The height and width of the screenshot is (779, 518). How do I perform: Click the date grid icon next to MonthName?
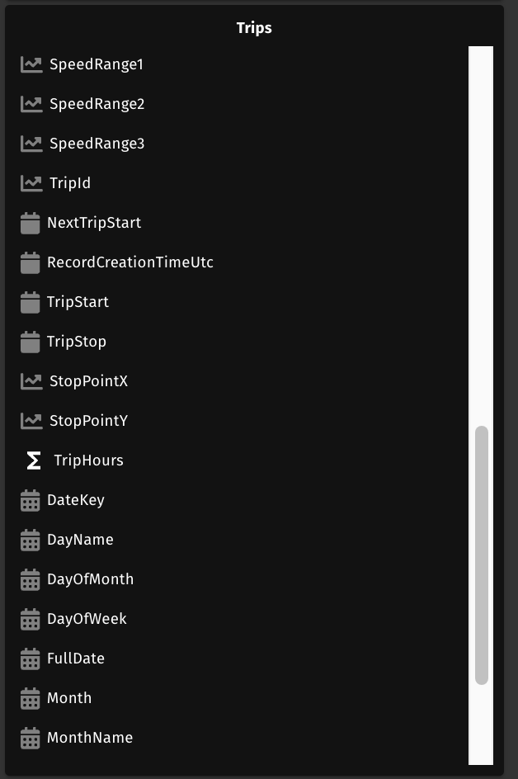31,738
